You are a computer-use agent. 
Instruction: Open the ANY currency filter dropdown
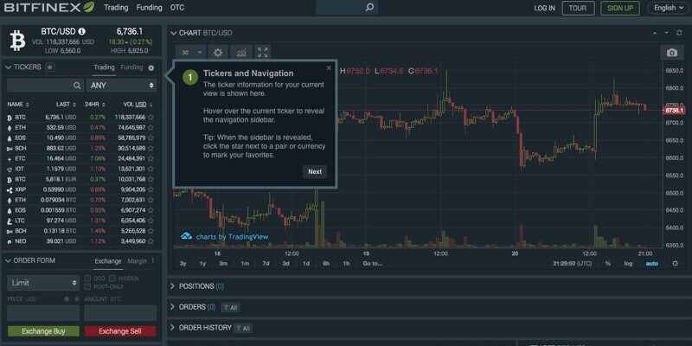pos(121,86)
